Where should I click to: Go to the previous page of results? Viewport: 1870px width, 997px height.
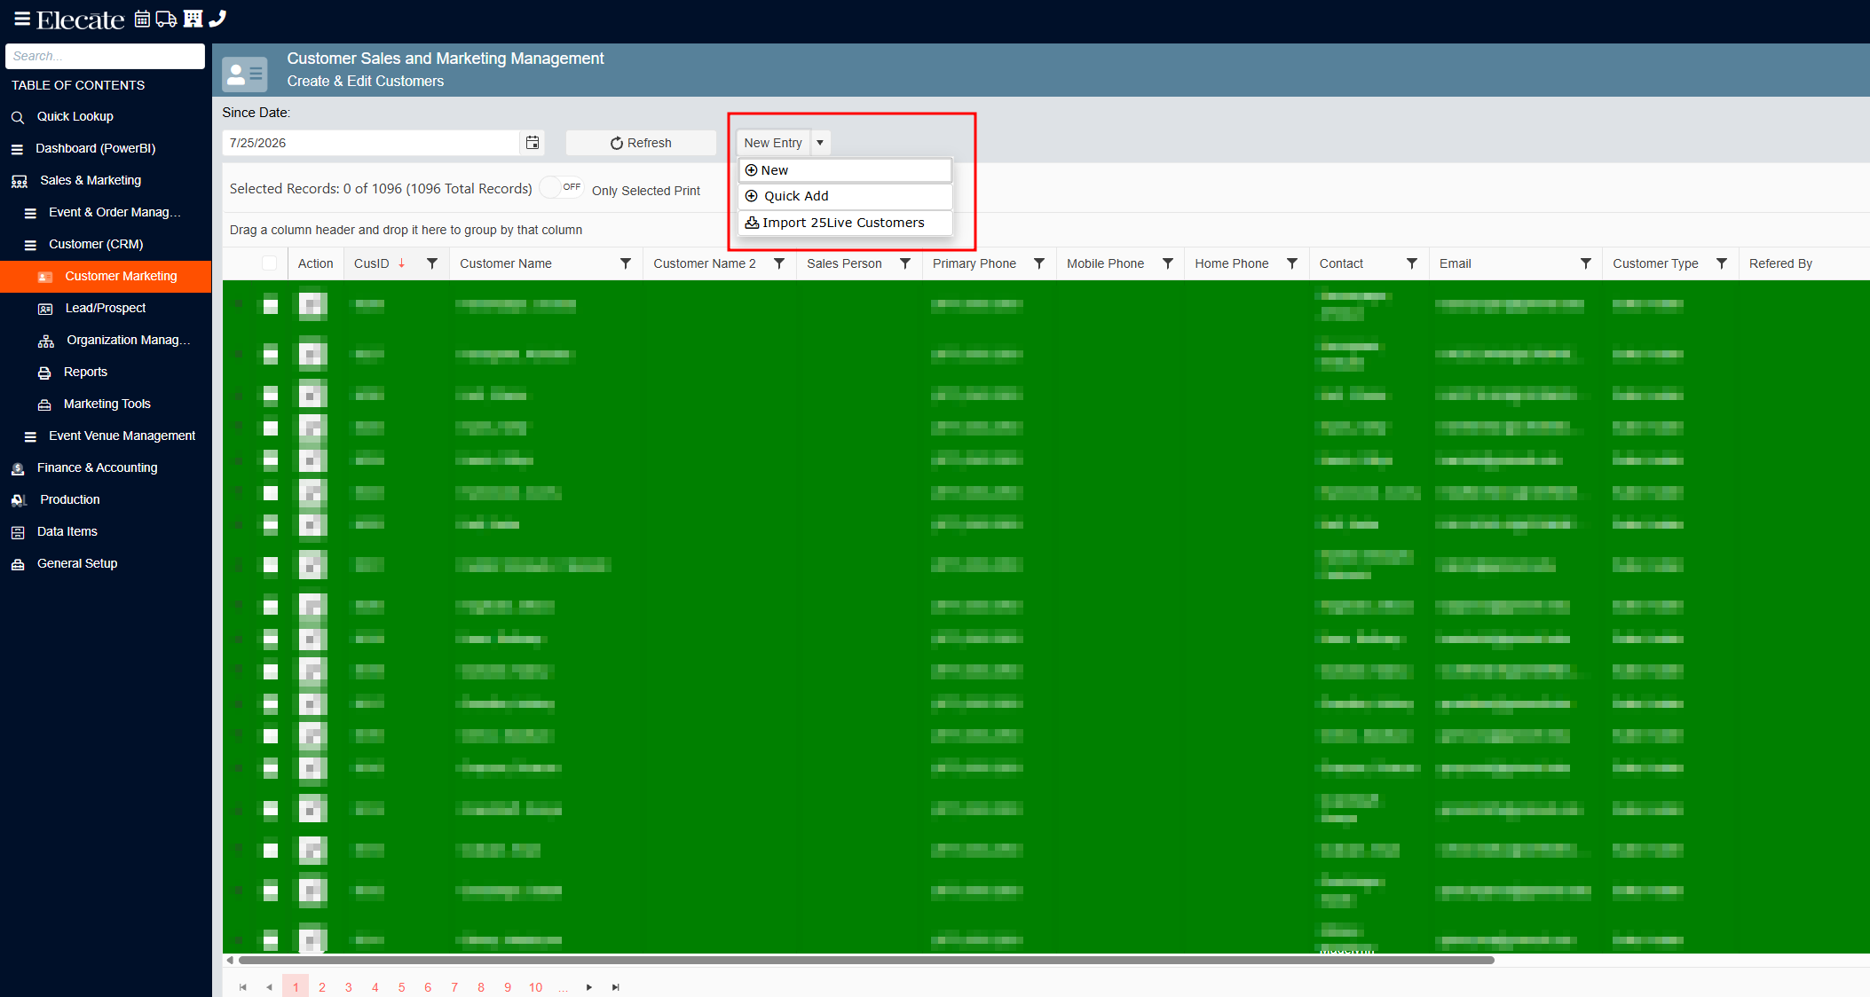[269, 987]
